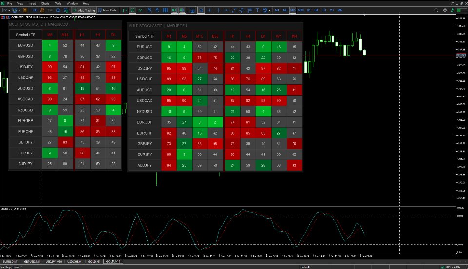
Task: Click the W1 column header in right panel
Action: coord(278,36)
